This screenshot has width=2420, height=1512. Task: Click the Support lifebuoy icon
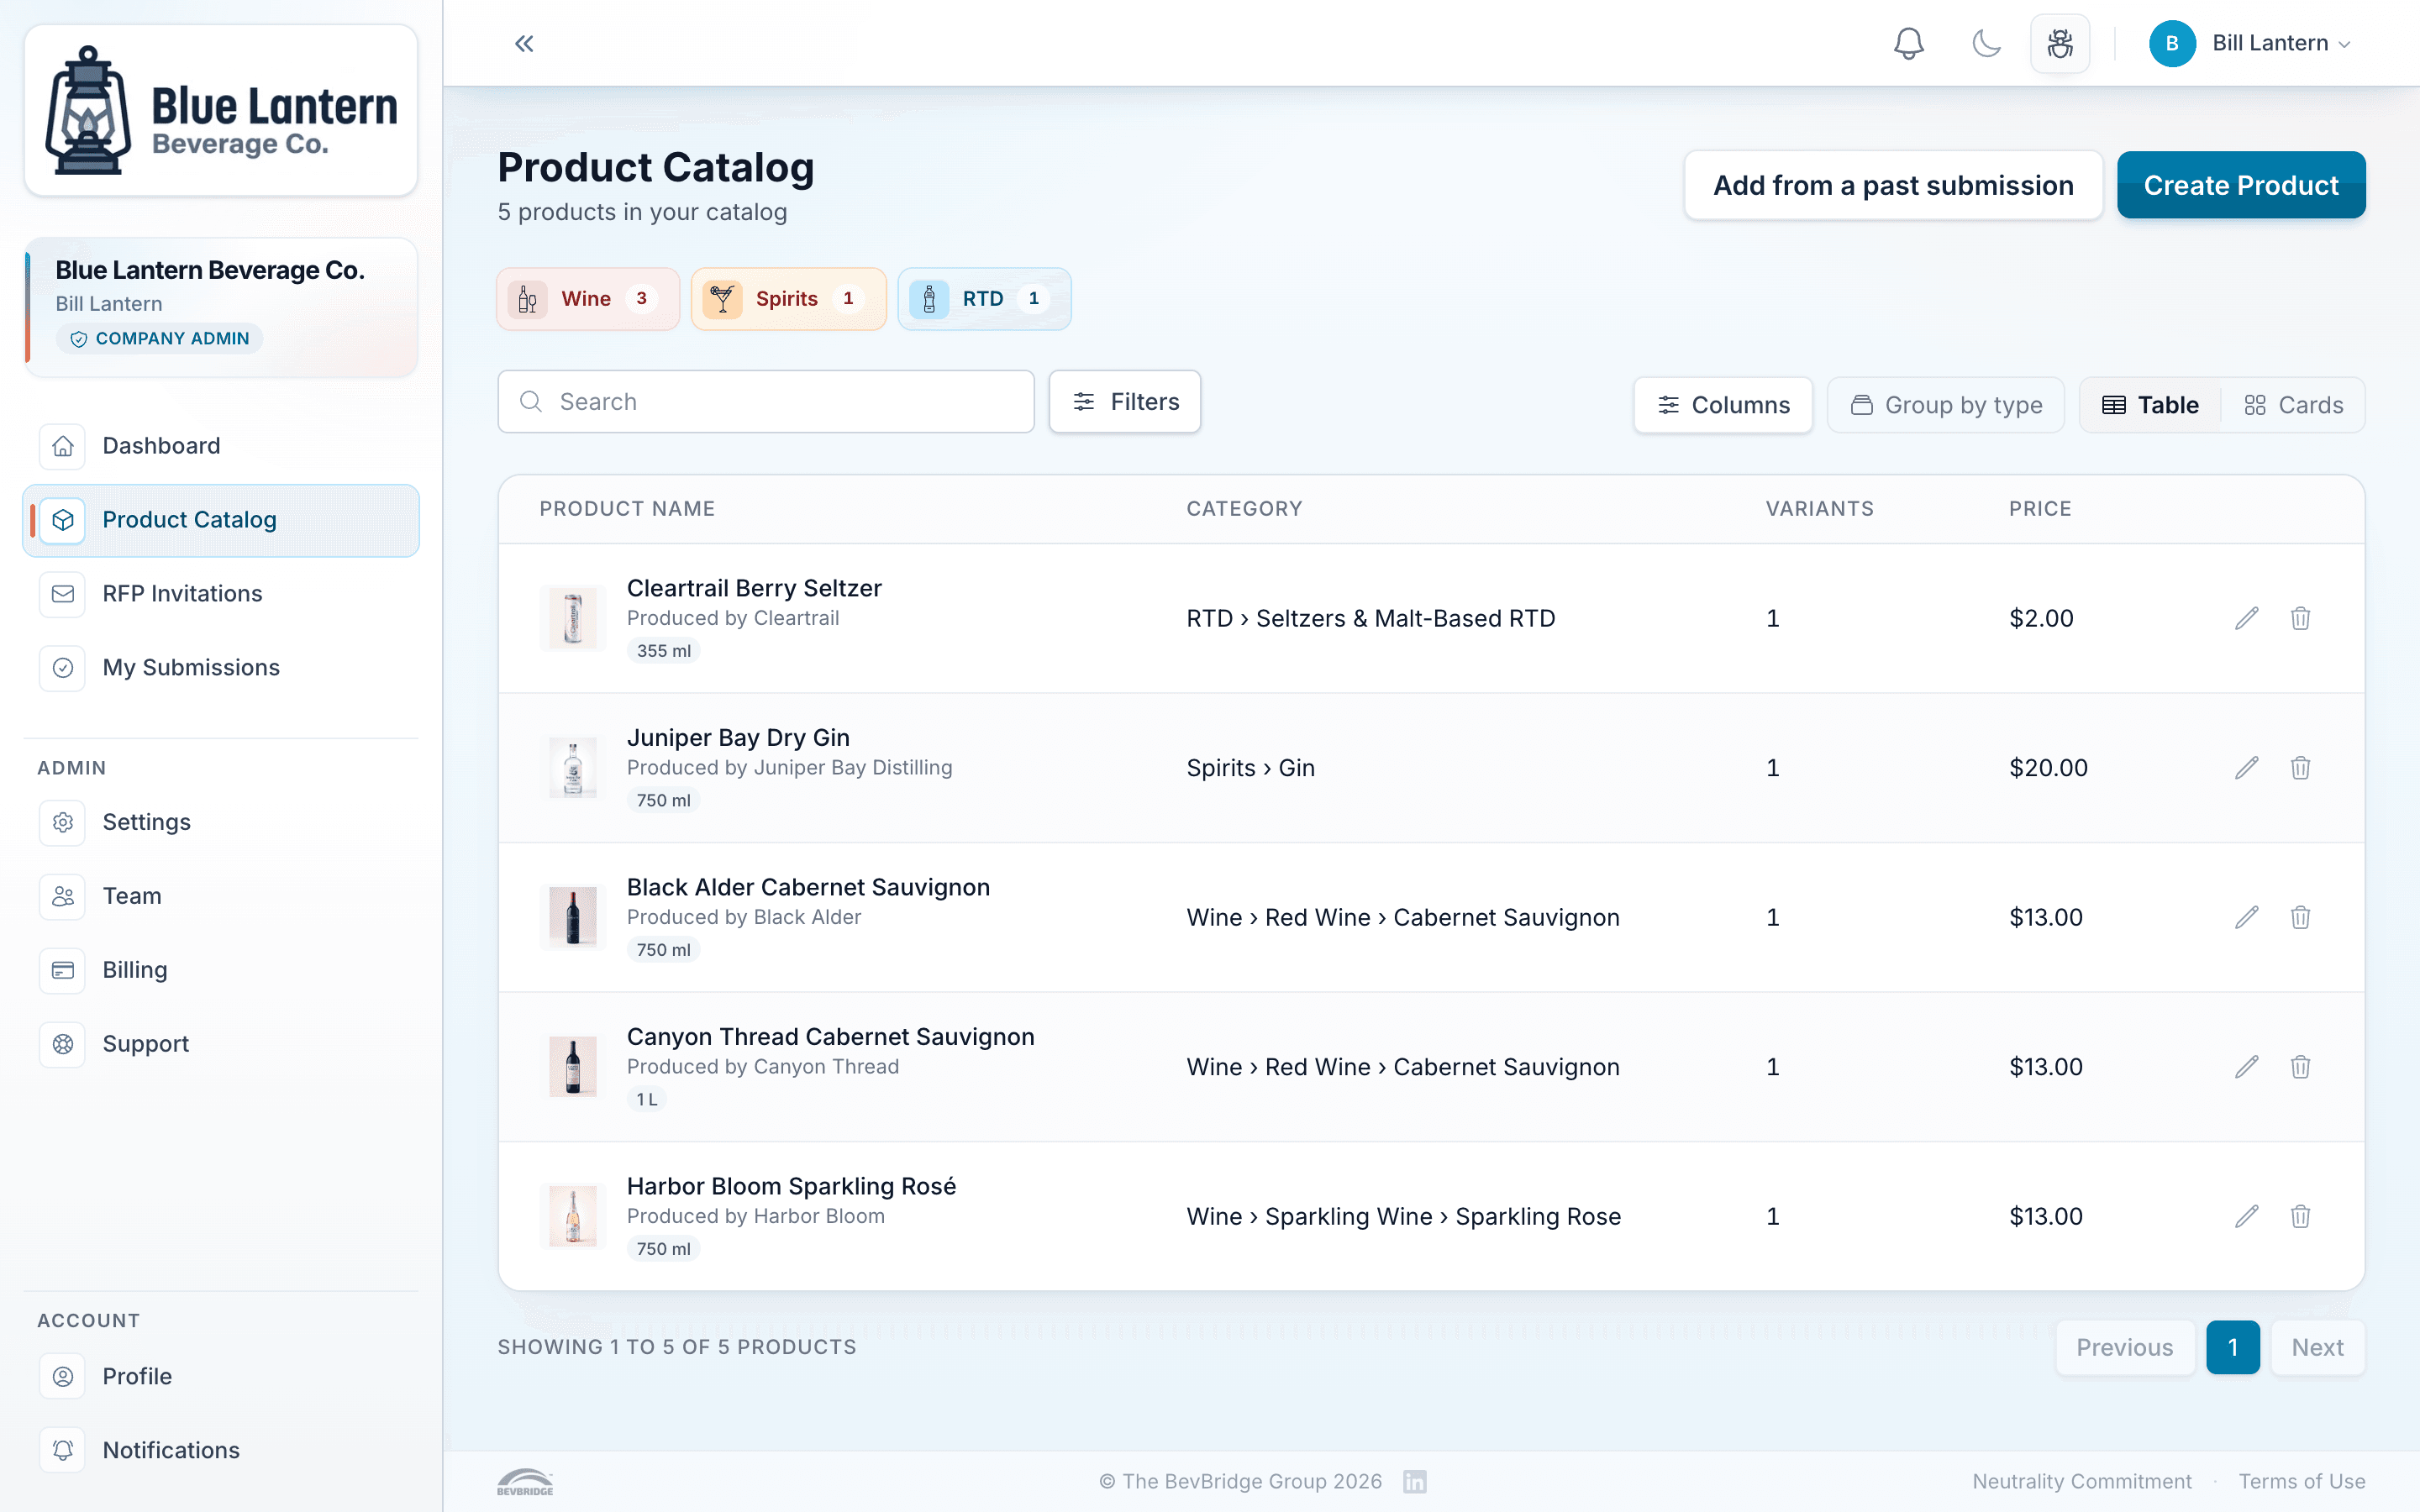[x=63, y=1044]
